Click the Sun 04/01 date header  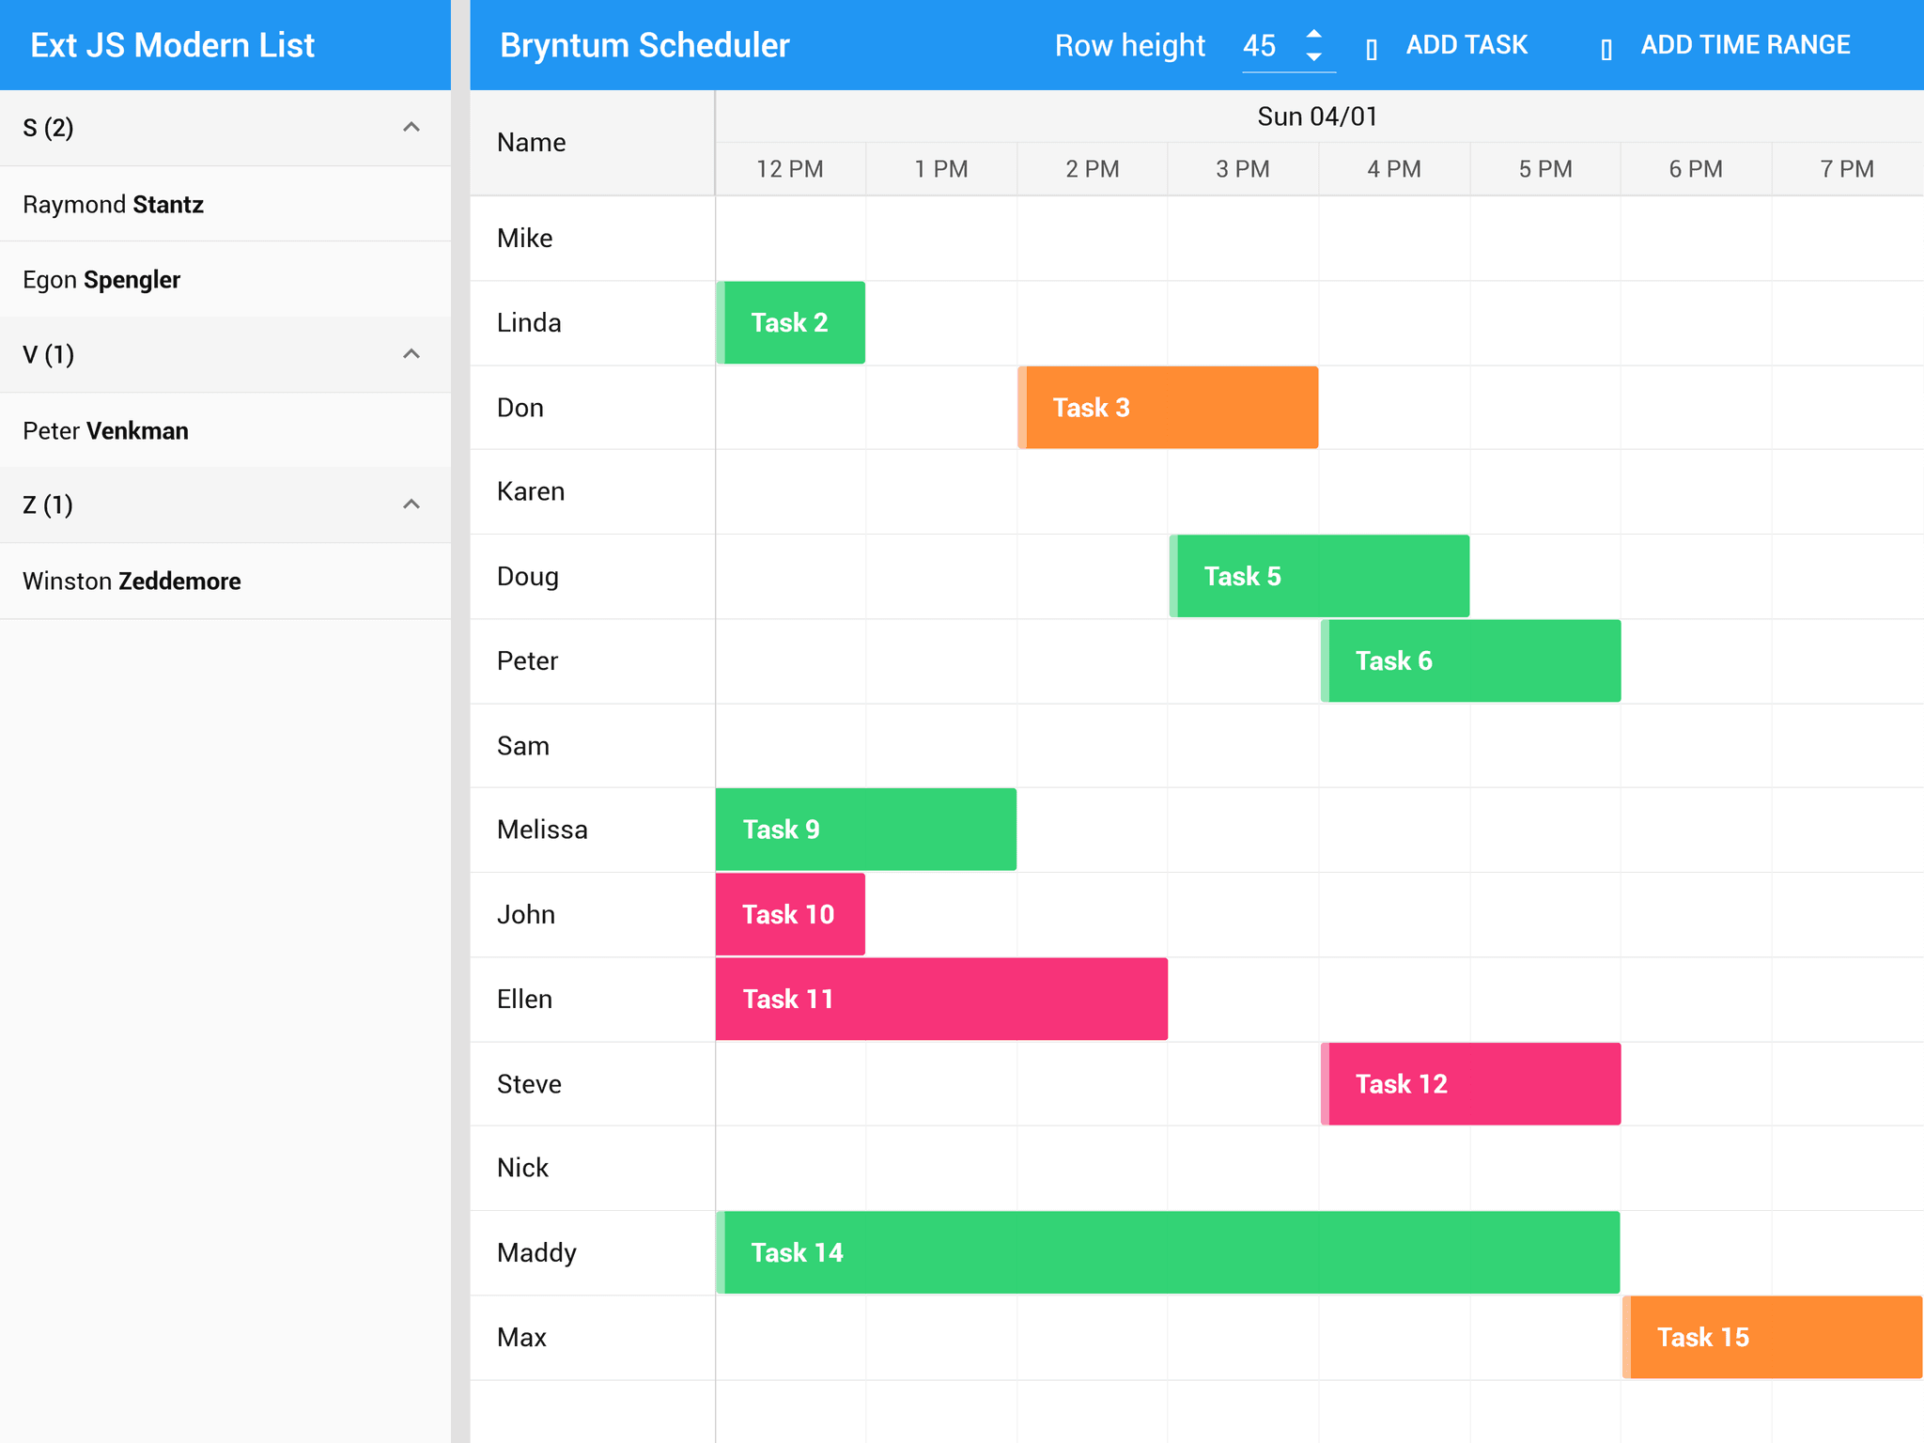tap(1315, 116)
